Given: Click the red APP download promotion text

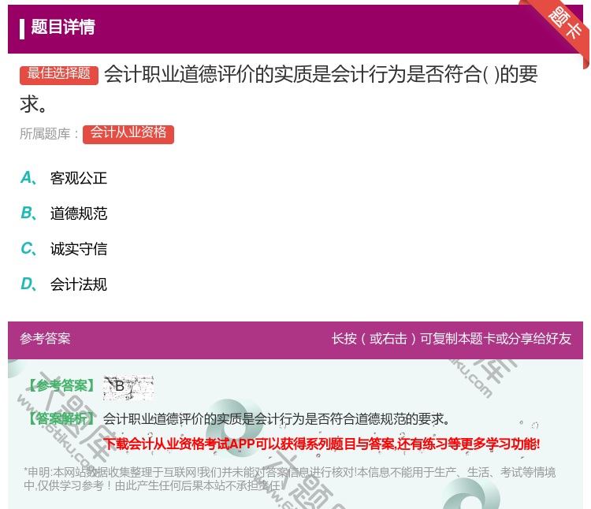Looking at the screenshot, I should point(322,444).
